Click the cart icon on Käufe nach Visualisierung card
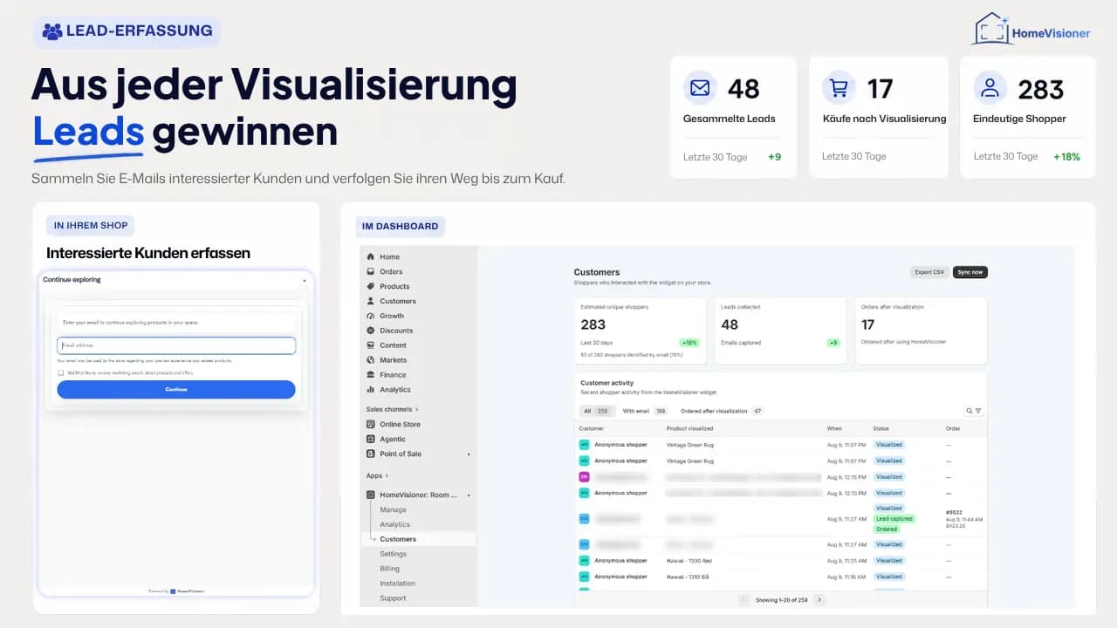Image resolution: width=1117 pixels, height=628 pixels. (x=839, y=88)
